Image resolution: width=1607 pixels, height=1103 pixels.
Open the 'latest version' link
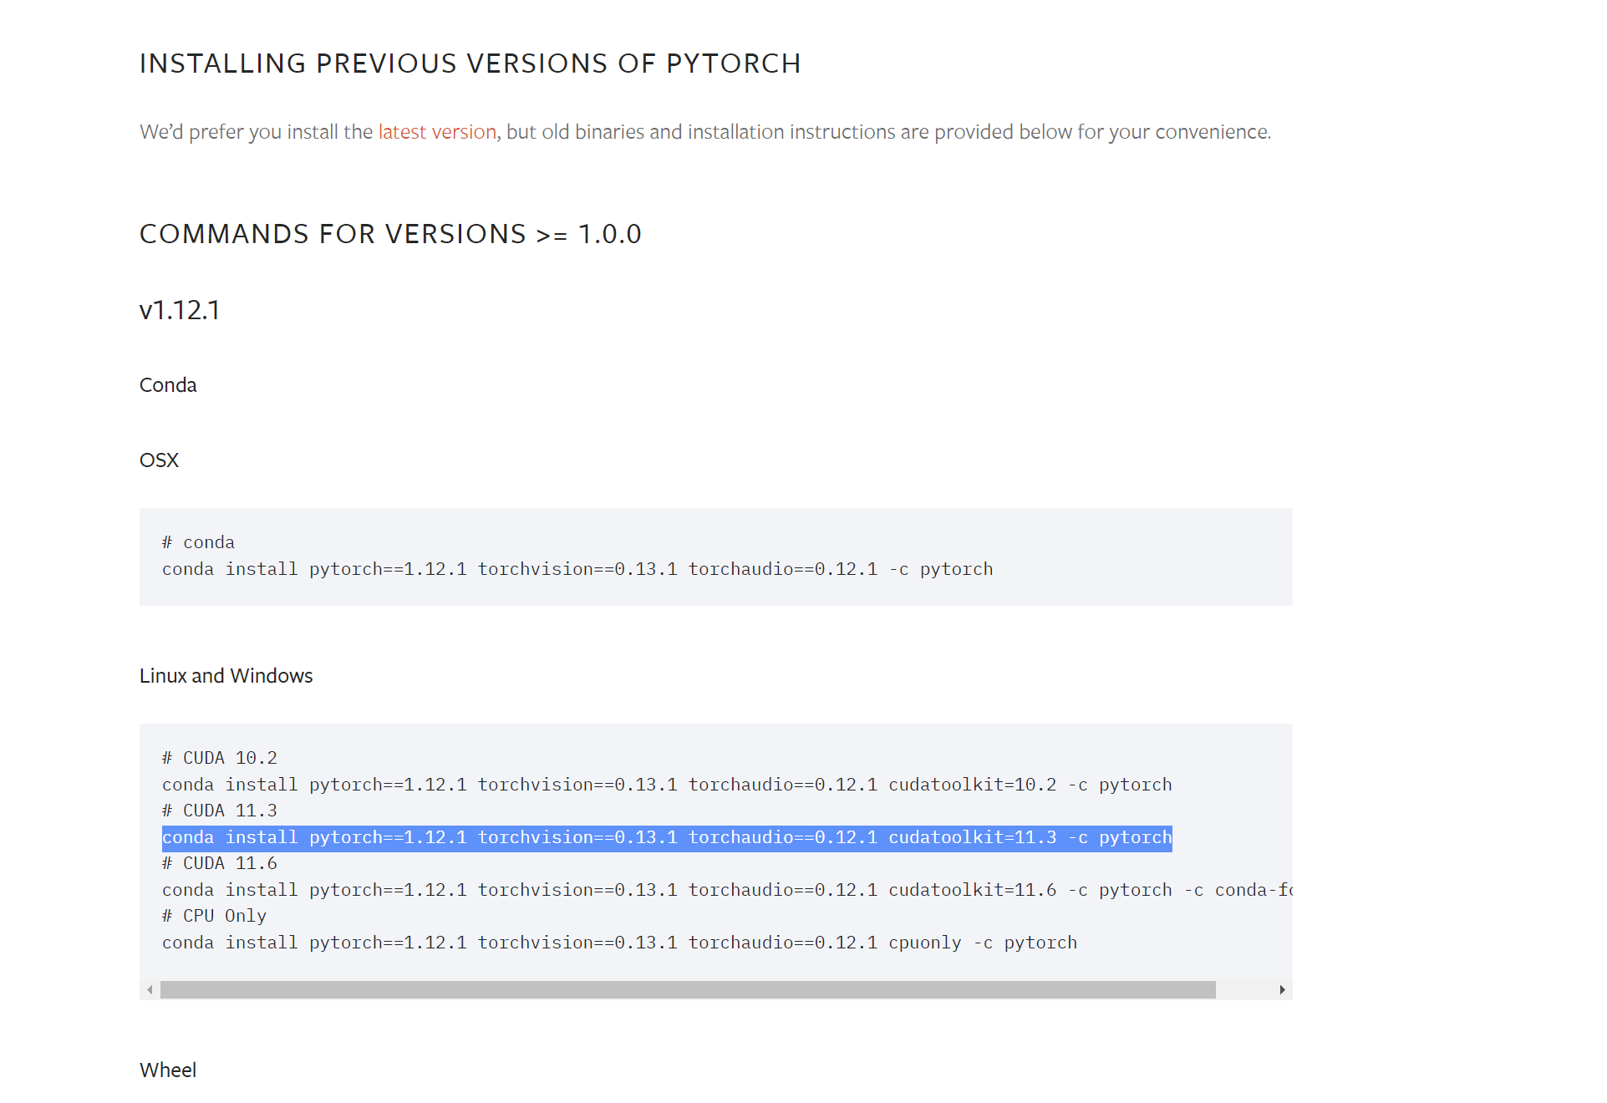click(437, 132)
